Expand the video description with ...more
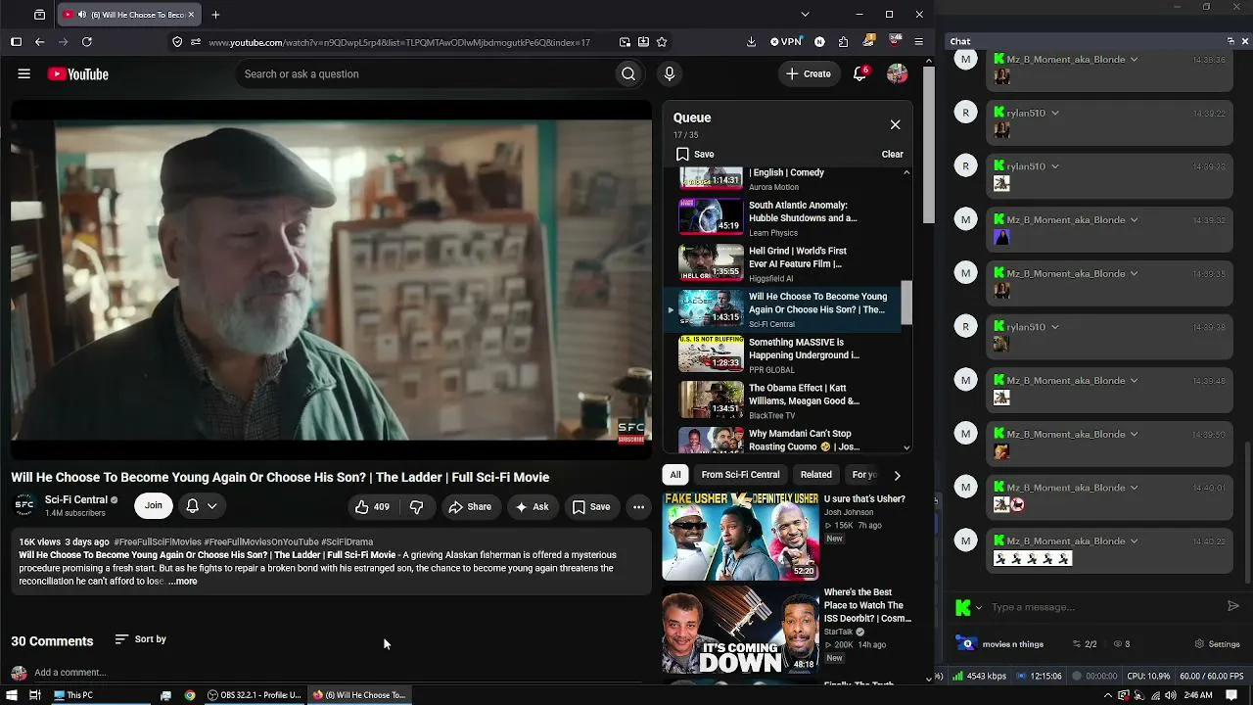Screen dimensions: 1253x705 click(182, 582)
